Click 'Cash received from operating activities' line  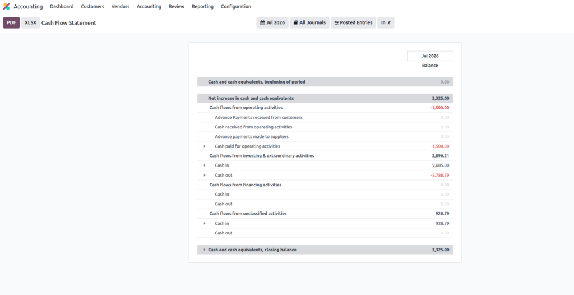coord(253,127)
